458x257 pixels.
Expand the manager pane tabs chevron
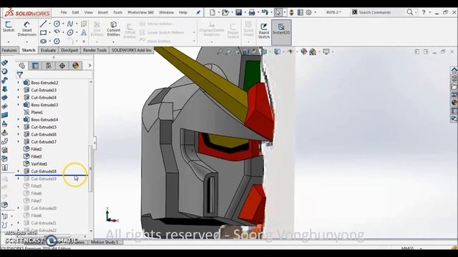(89, 66)
